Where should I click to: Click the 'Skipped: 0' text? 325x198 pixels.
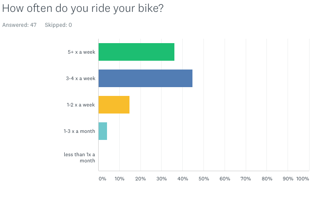click(59, 25)
